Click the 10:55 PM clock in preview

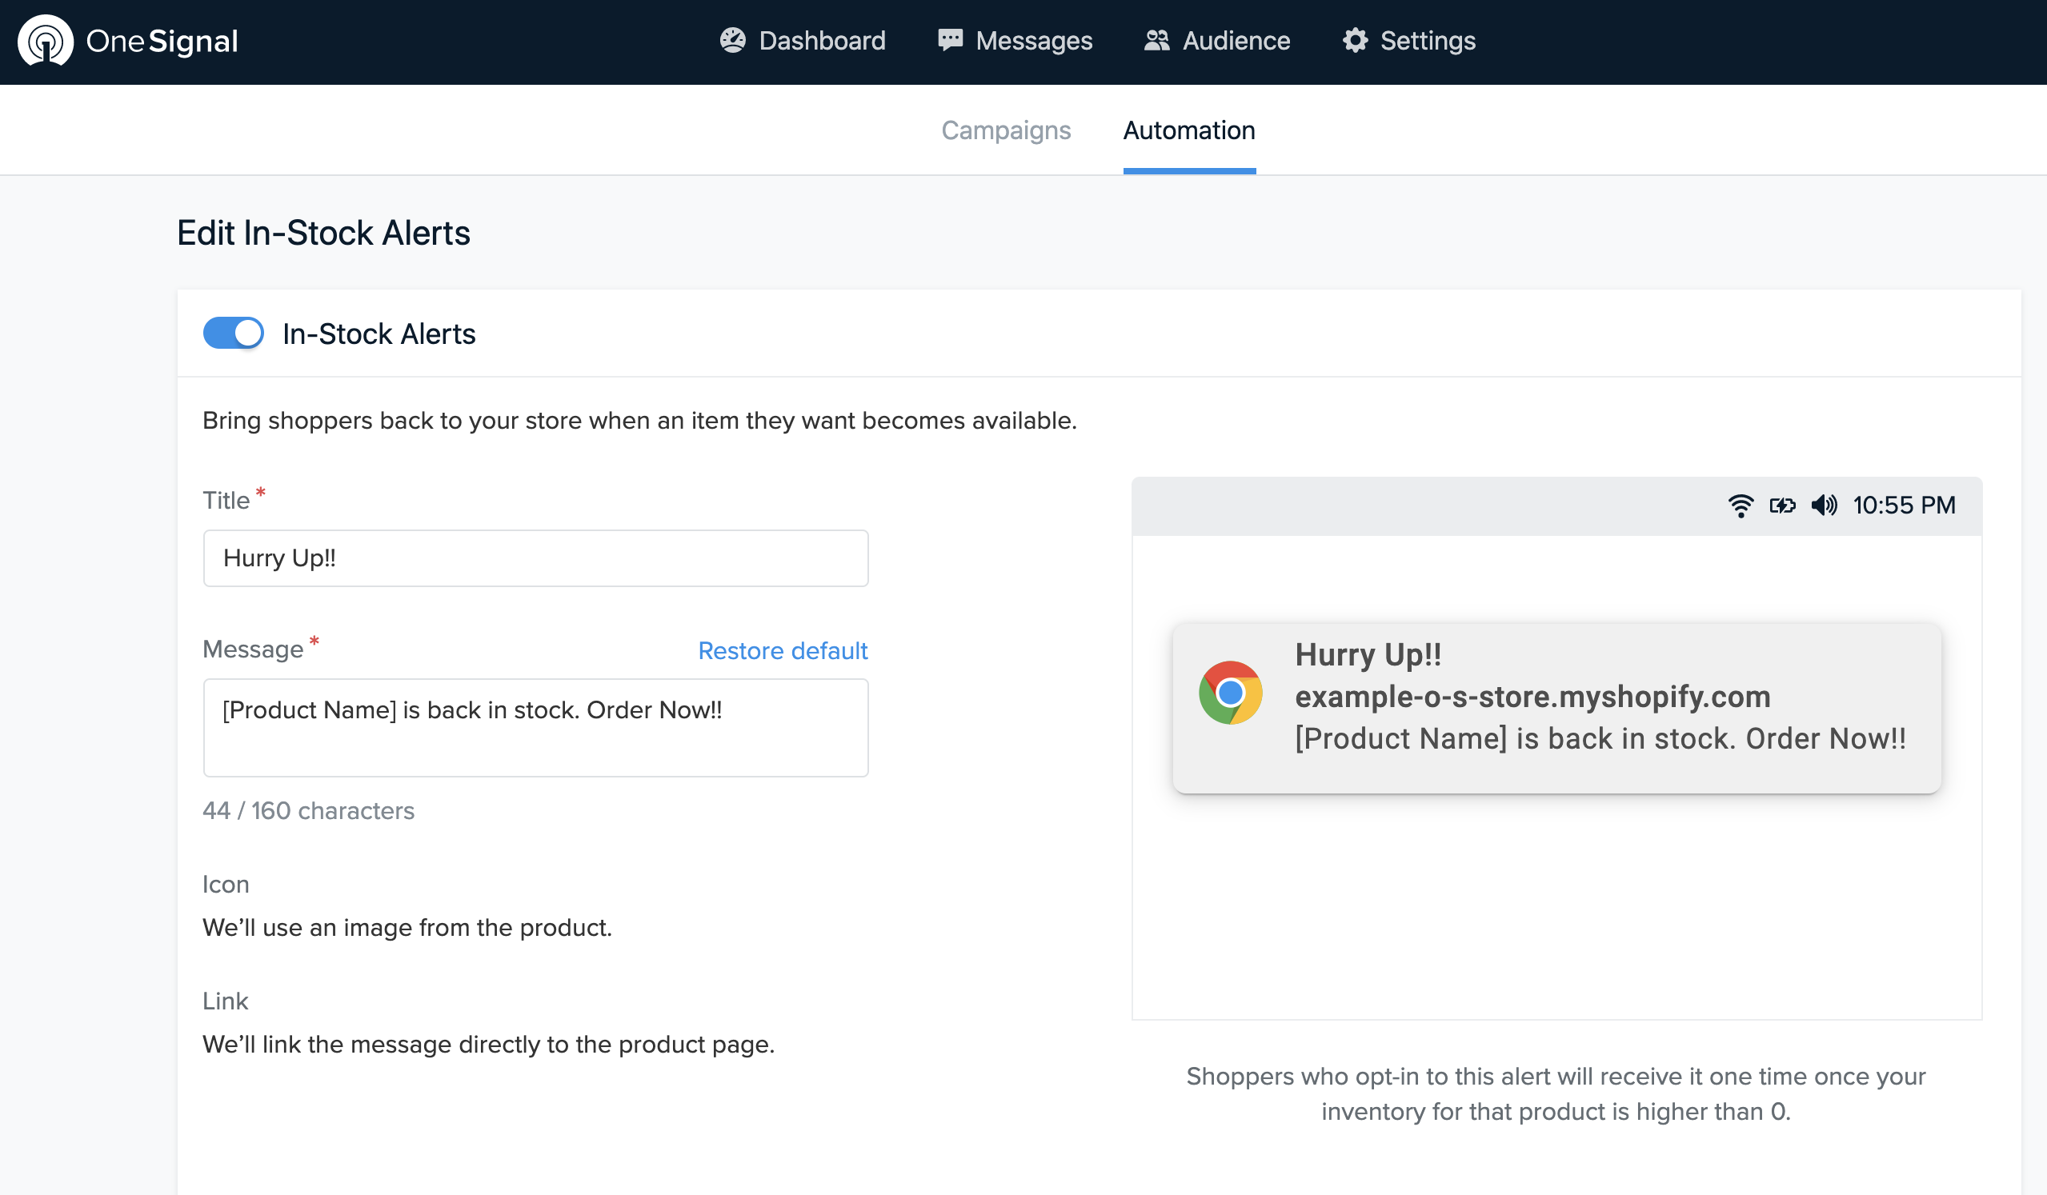(1903, 506)
